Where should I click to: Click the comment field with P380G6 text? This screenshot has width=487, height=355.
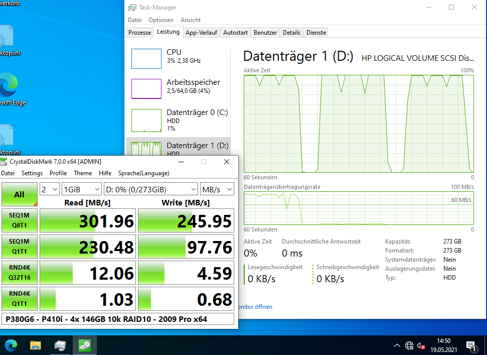(x=118, y=319)
